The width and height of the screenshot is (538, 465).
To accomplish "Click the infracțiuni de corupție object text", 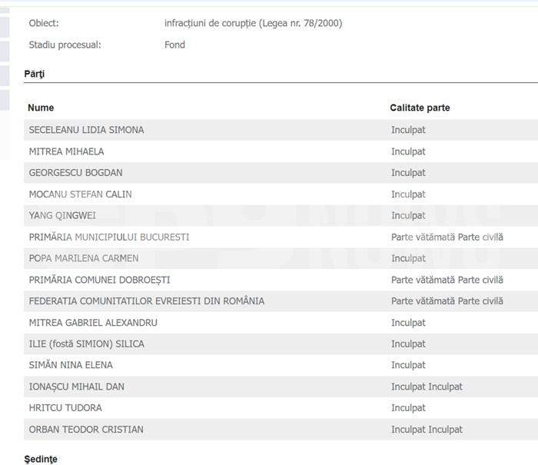I will [x=253, y=23].
